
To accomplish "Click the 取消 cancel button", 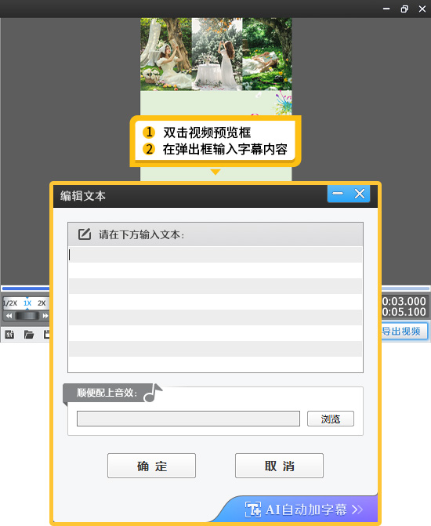I will (279, 466).
